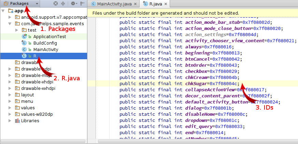Hide the project tool window
This screenshot has width=298, height=144.
pyautogui.click(x=83, y=3)
